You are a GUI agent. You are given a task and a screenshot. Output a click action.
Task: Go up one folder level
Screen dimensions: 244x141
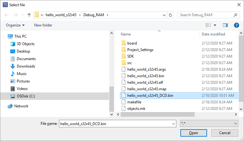(29, 15)
